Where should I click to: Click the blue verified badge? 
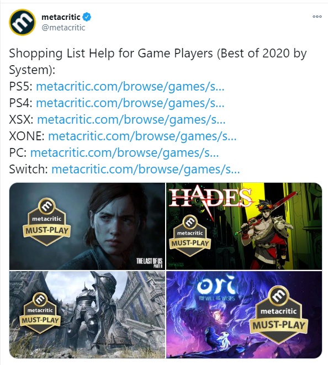pyautogui.click(x=87, y=17)
